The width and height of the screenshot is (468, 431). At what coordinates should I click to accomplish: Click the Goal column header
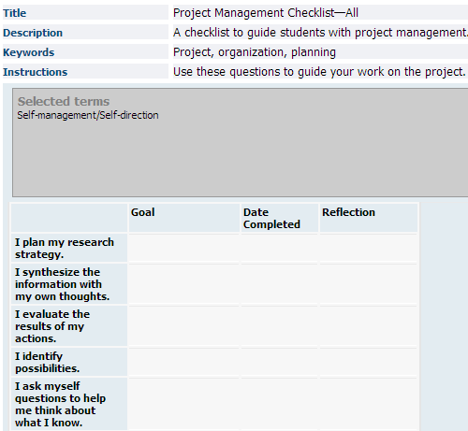point(183,218)
